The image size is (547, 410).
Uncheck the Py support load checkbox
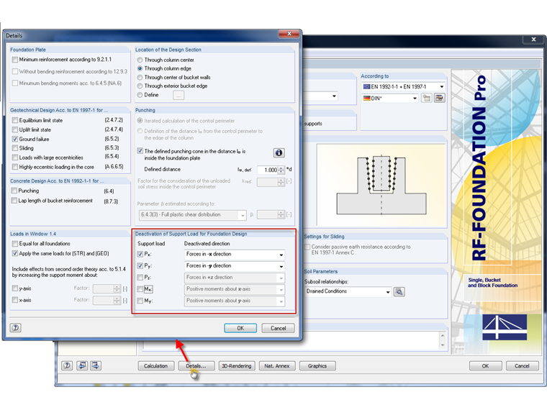pos(140,265)
